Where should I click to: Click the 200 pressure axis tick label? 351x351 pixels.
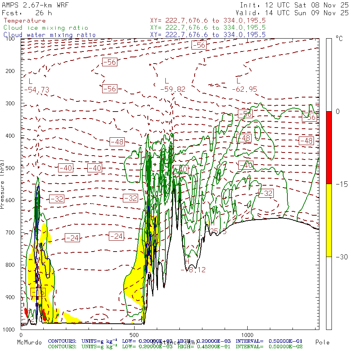pos(10,71)
